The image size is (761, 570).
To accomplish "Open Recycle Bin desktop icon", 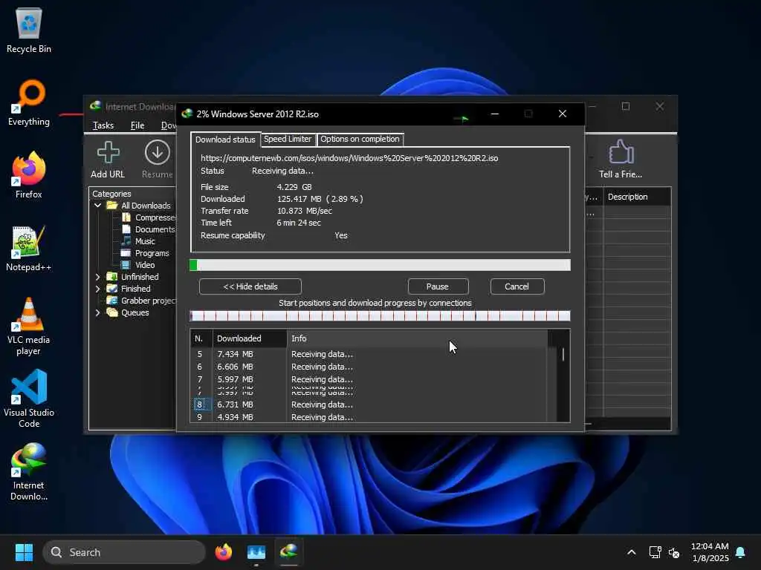I will pyautogui.click(x=29, y=30).
